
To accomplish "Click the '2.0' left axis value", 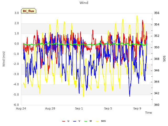I will pyautogui.click(x=17, y=23).
